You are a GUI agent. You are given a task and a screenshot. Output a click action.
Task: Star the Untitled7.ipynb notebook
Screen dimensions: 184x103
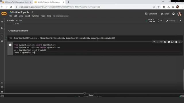coord(32,12)
